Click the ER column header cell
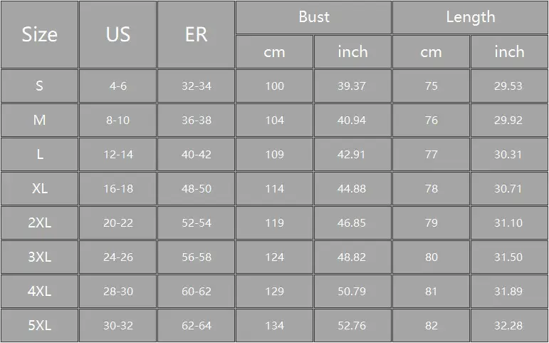The image size is (549, 343). (x=196, y=34)
